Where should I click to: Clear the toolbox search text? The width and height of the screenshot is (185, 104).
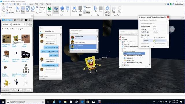[25, 24]
